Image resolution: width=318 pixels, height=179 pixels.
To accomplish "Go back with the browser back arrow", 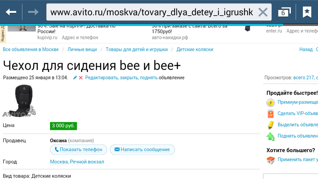I will [x=11, y=12].
